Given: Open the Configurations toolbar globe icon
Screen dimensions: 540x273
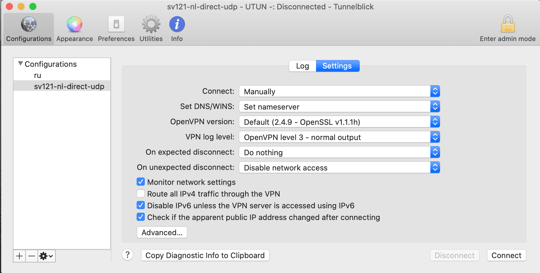Looking at the screenshot, I should point(29,24).
